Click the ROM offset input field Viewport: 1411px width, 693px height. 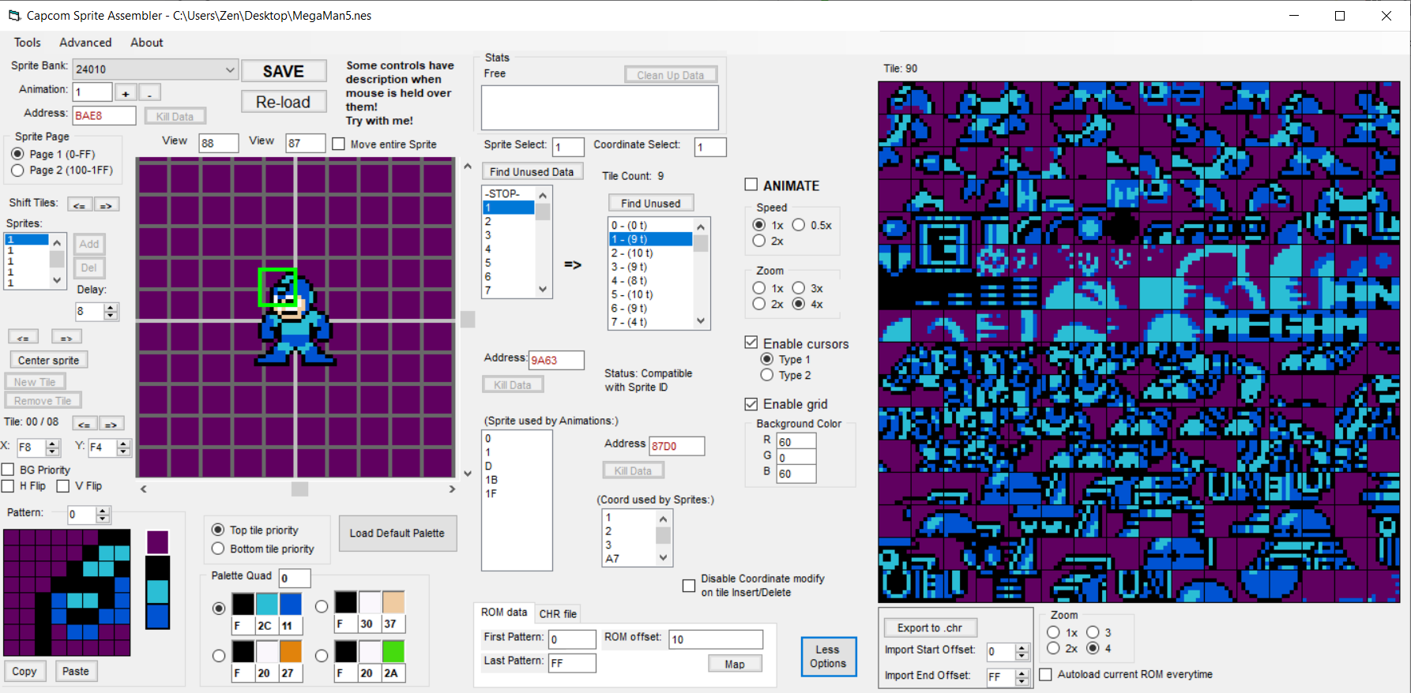716,639
